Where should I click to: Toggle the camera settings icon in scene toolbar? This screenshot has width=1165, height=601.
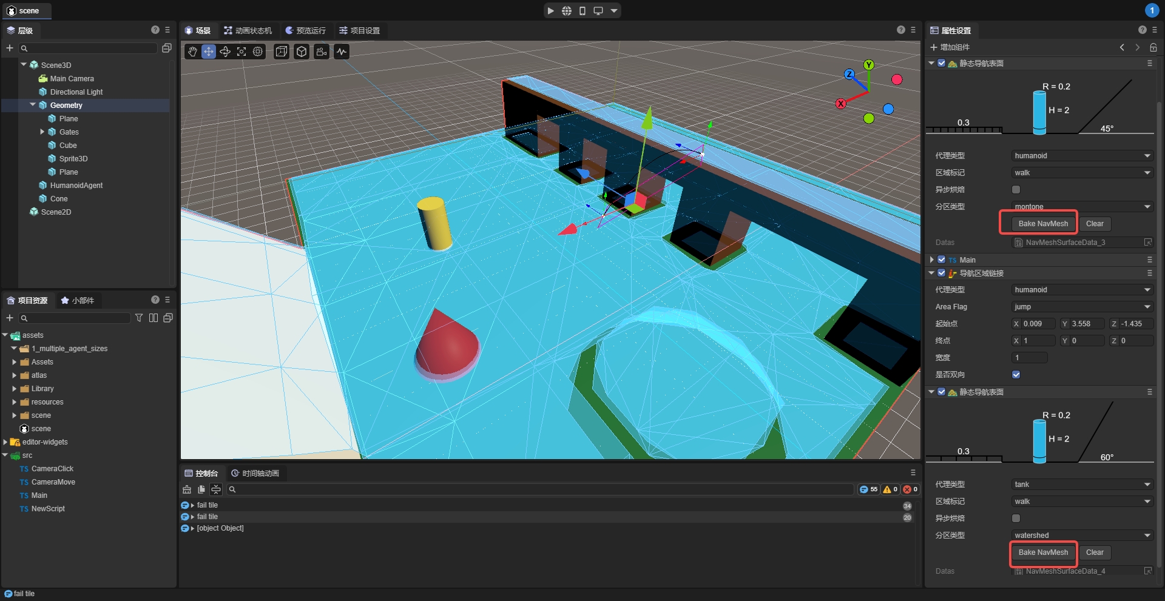tap(322, 52)
